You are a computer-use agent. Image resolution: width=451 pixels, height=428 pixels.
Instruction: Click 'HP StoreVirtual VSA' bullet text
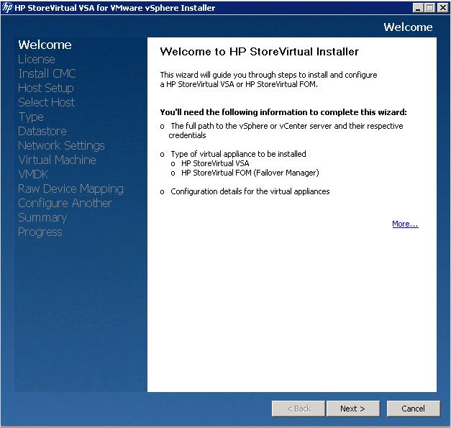point(215,163)
